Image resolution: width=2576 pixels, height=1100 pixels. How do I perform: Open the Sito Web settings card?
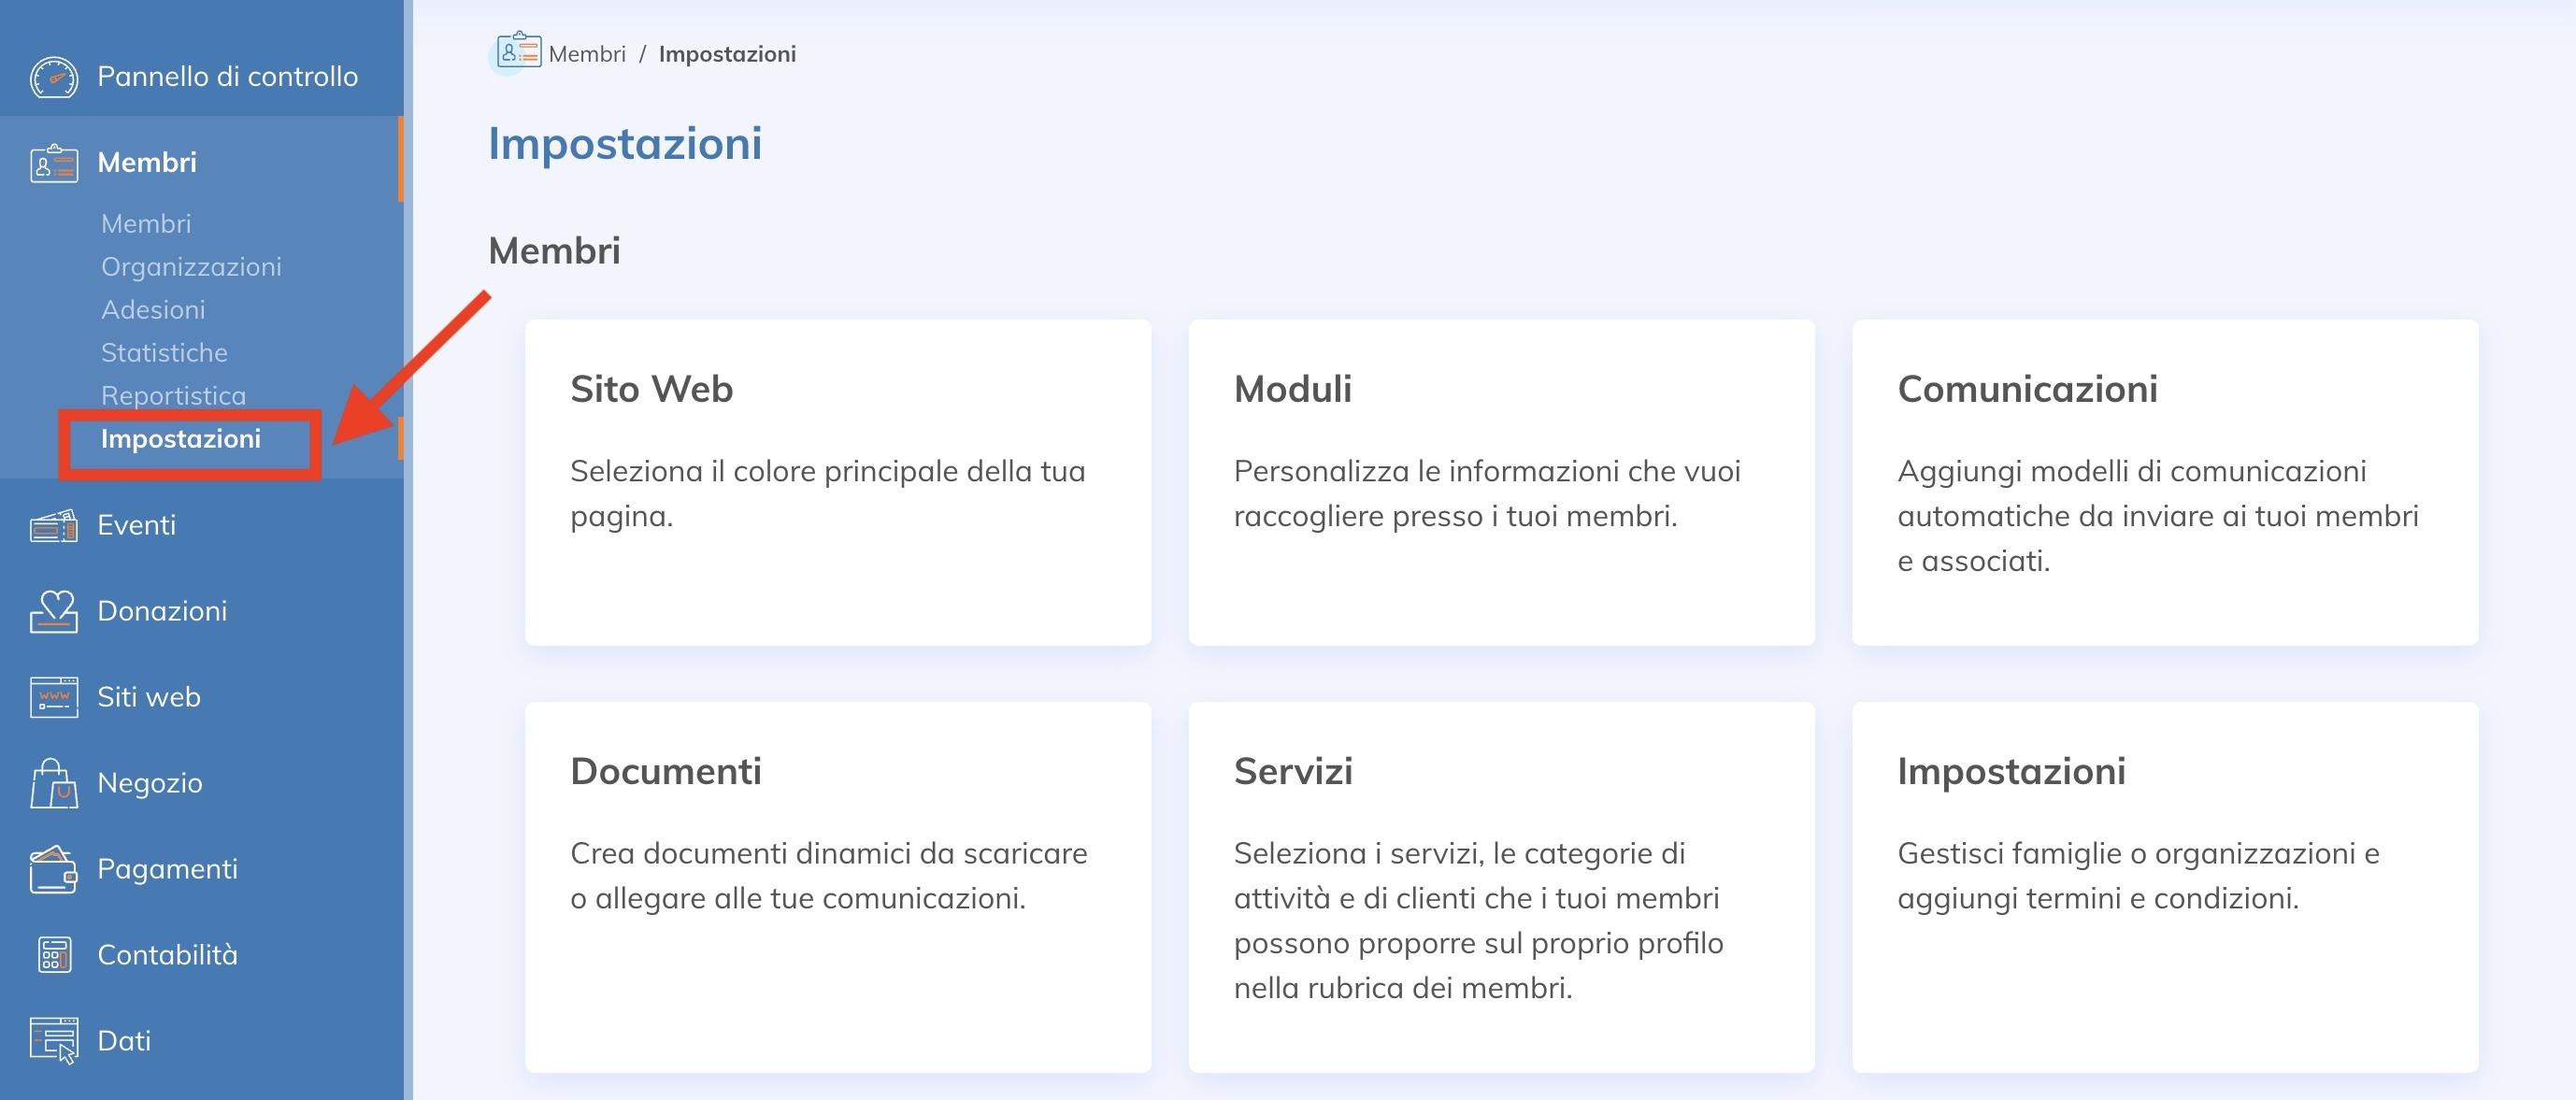click(837, 482)
